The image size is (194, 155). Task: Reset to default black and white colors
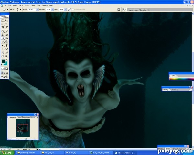(x=2, y=65)
